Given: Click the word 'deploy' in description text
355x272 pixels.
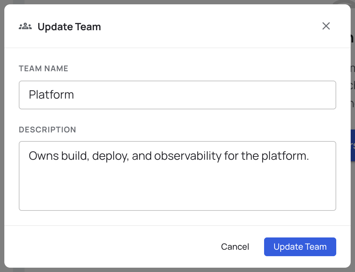Looking at the screenshot, I should (110, 156).
